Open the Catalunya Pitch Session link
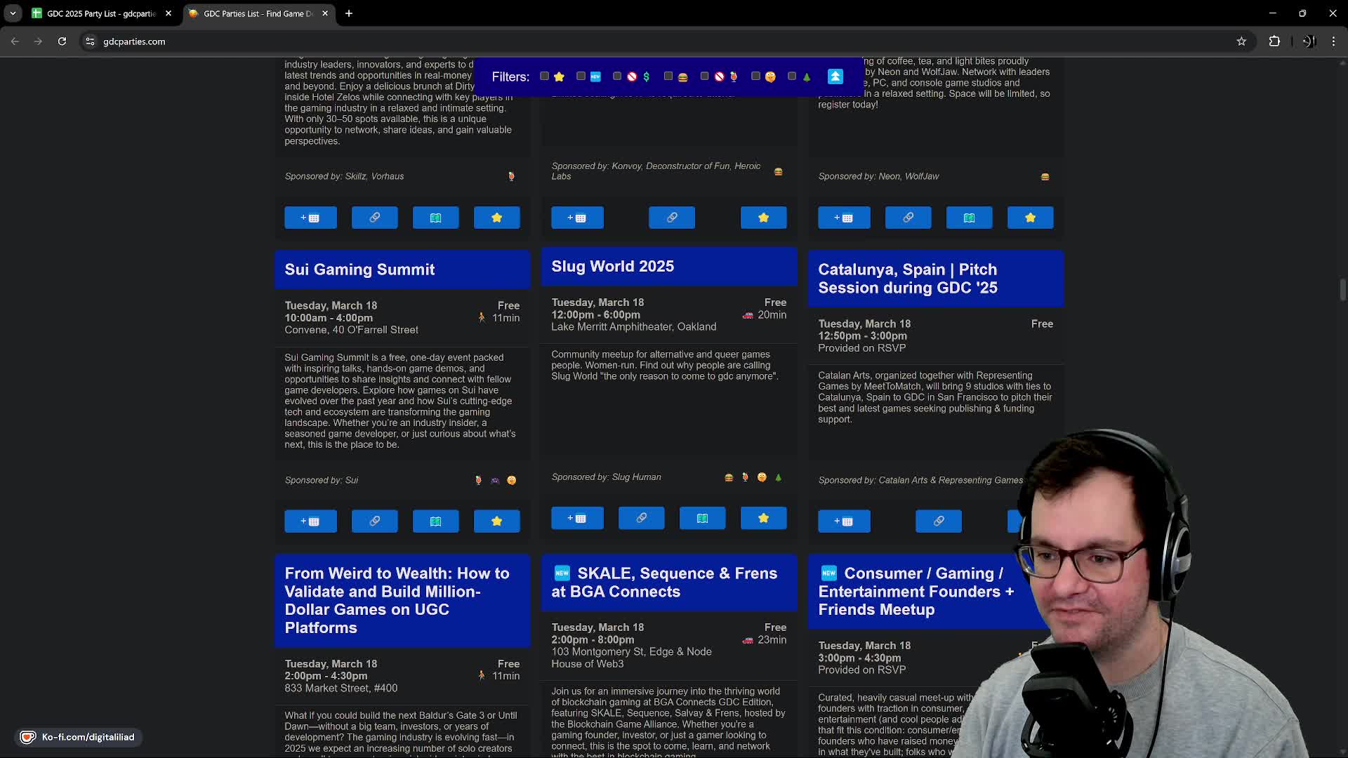 pos(939,521)
